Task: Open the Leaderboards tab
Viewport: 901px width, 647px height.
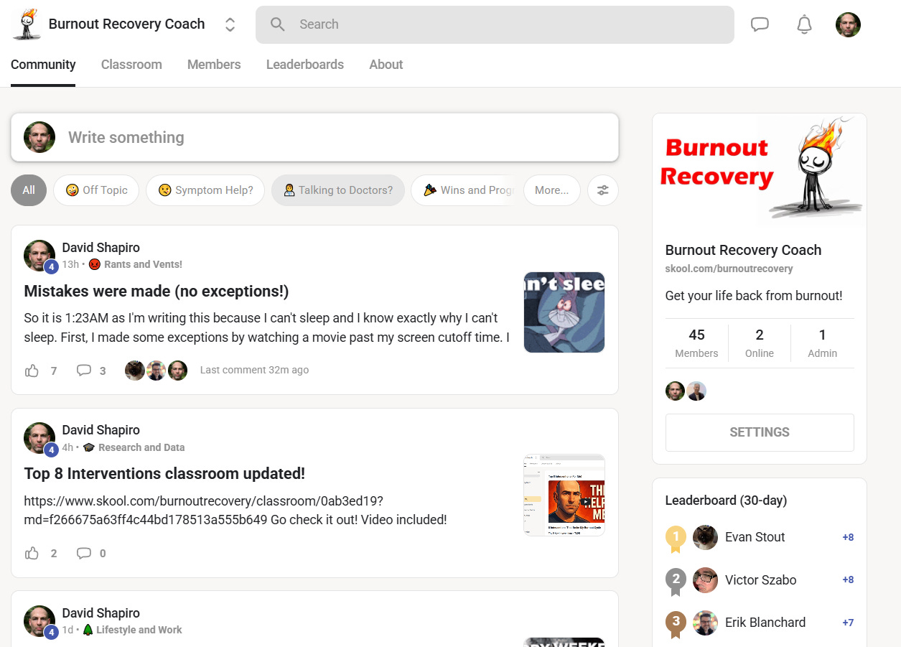Action: tap(304, 65)
